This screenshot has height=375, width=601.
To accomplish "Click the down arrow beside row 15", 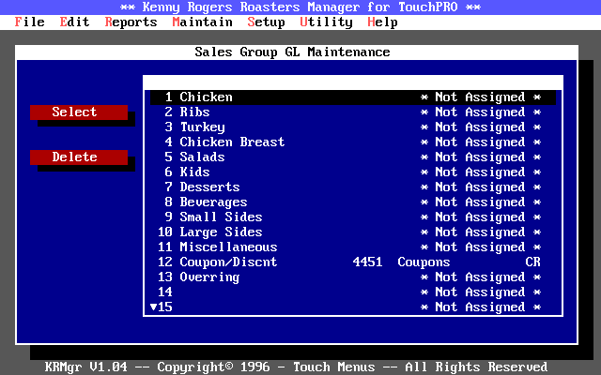I will coord(154,307).
